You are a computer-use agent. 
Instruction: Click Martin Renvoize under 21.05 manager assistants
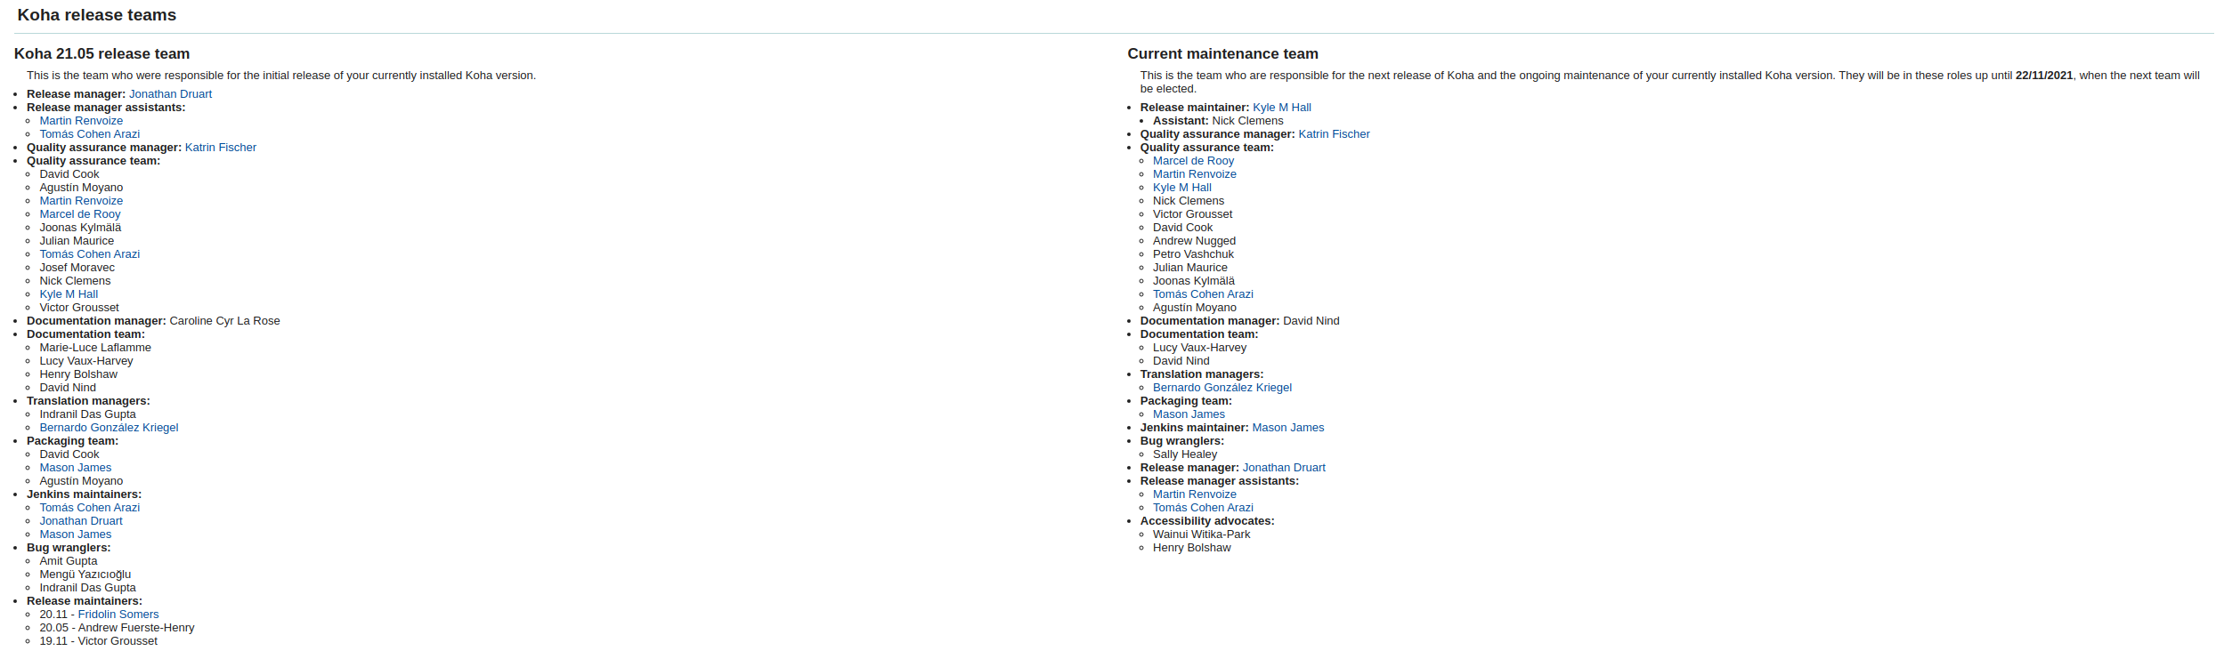(81, 121)
